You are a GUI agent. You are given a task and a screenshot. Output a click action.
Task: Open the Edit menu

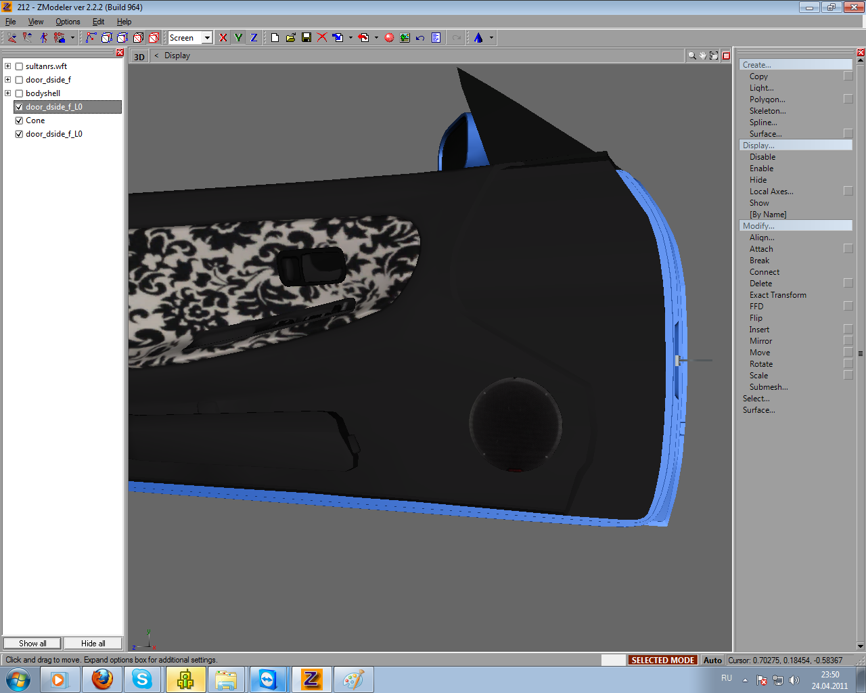coord(98,22)
